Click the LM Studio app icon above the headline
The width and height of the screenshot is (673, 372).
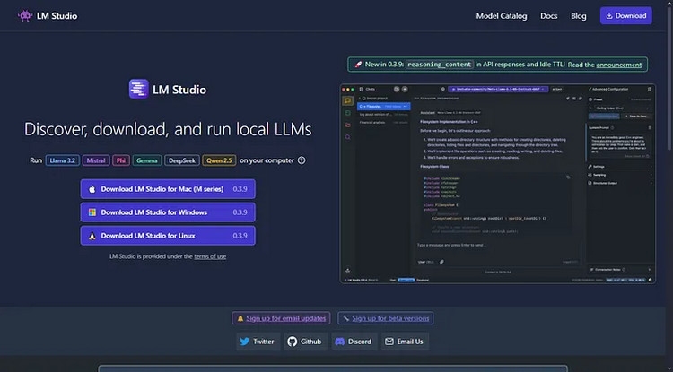point(138,89)
